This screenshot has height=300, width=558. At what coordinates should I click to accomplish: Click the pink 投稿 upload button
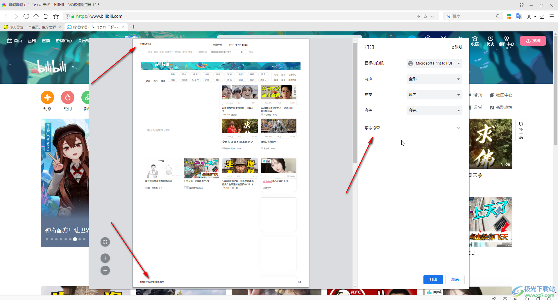(x=533, y=41)
